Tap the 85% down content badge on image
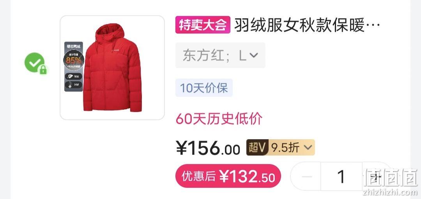Viewport: 421px width, 199px height. pos(74,60)
